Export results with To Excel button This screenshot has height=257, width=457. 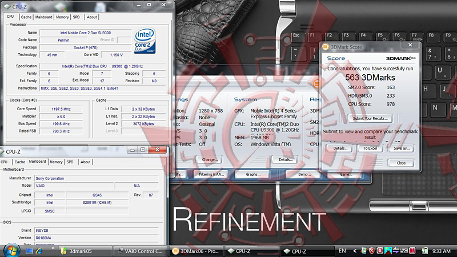click(x=370, y=148)
